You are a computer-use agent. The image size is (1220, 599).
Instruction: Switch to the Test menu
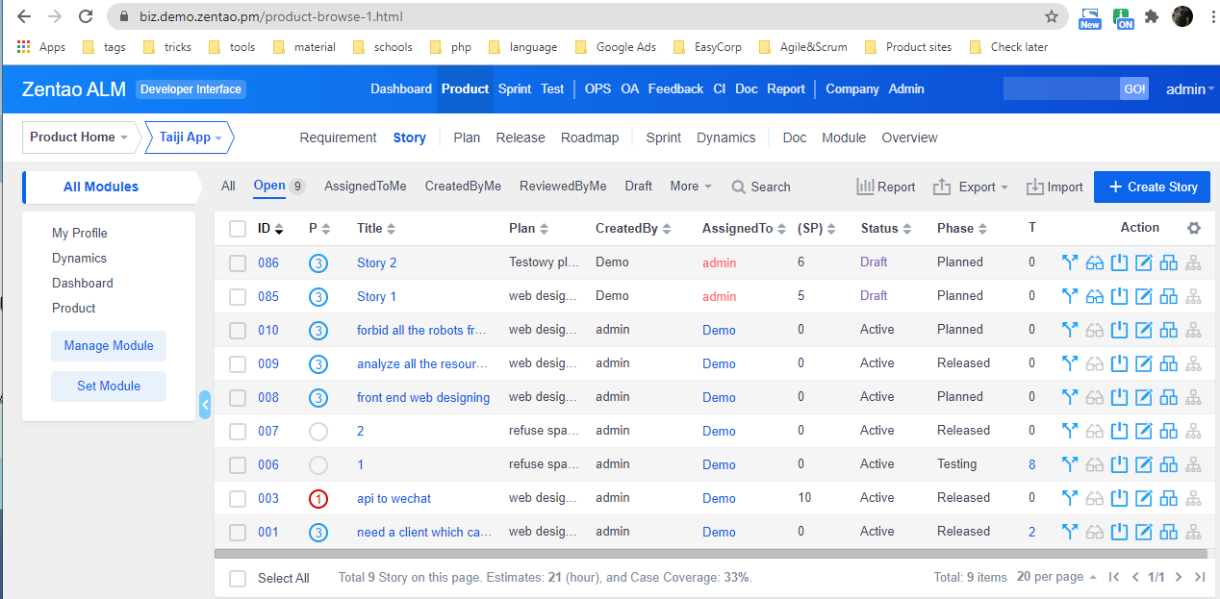click(552, 88)
